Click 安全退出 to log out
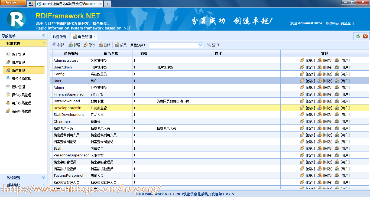This screenshot has height=197, width=370. point(347,23)
